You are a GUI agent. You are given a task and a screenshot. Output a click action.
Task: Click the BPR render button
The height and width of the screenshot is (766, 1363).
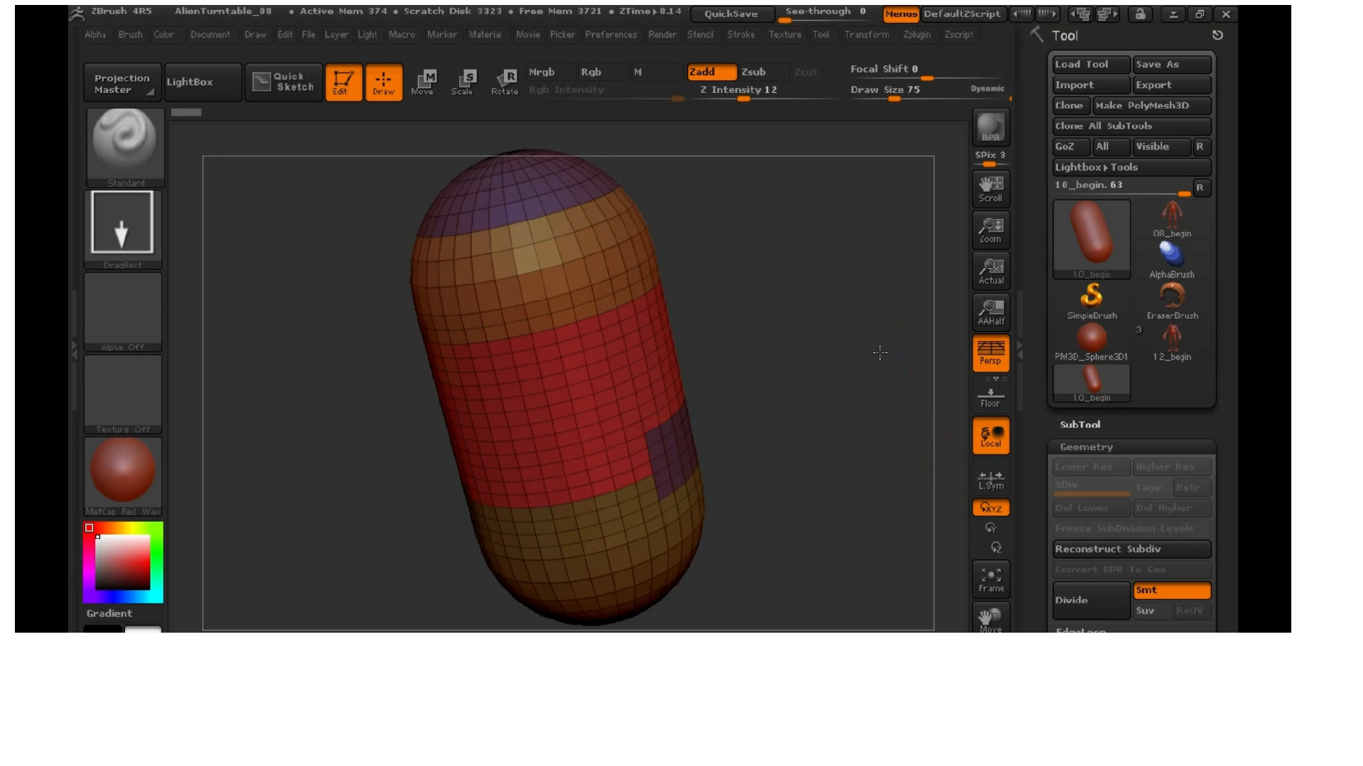coord(991,128)
